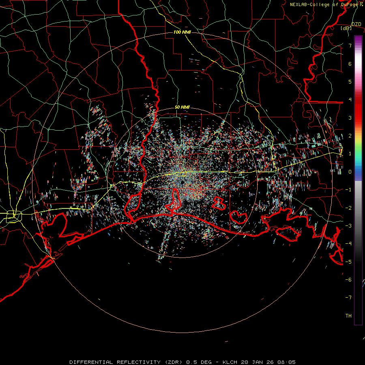Click the -2 dB tick label on the color scale
This screenshot has height=365, width=365.
tap(348, 208)
